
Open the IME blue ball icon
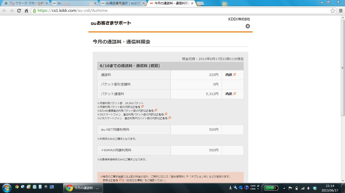pyautogui.click(x=241, y=188)
